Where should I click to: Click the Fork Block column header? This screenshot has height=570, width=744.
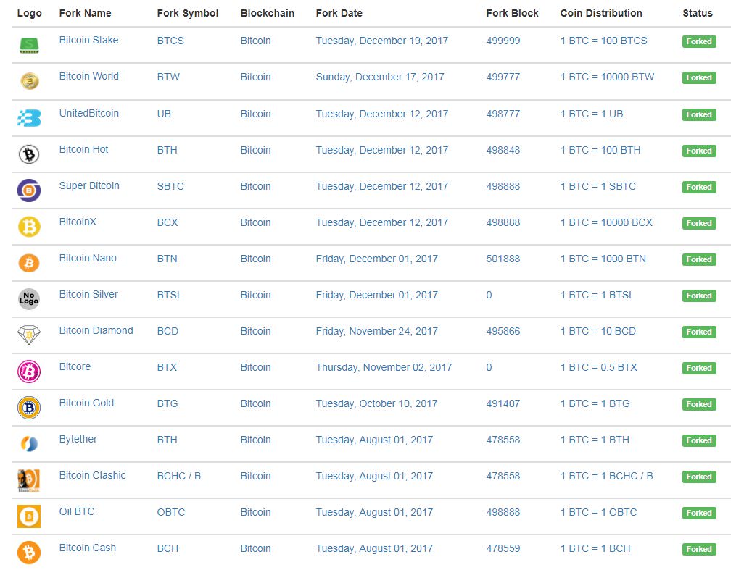coord(513,13)
